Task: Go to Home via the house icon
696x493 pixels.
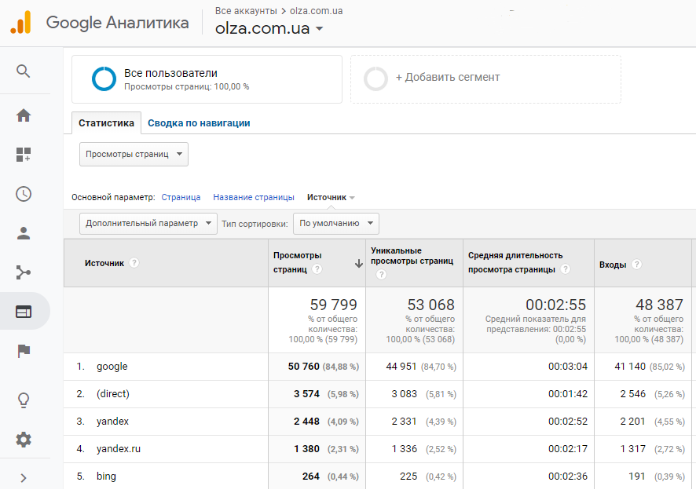Action: click(24, 115)
